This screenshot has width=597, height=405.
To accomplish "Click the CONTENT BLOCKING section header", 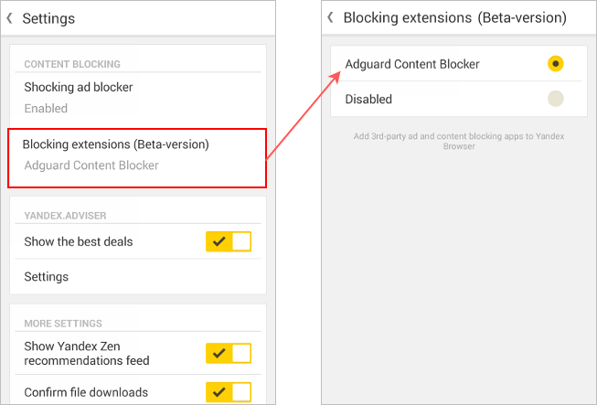I will (72, 64).
